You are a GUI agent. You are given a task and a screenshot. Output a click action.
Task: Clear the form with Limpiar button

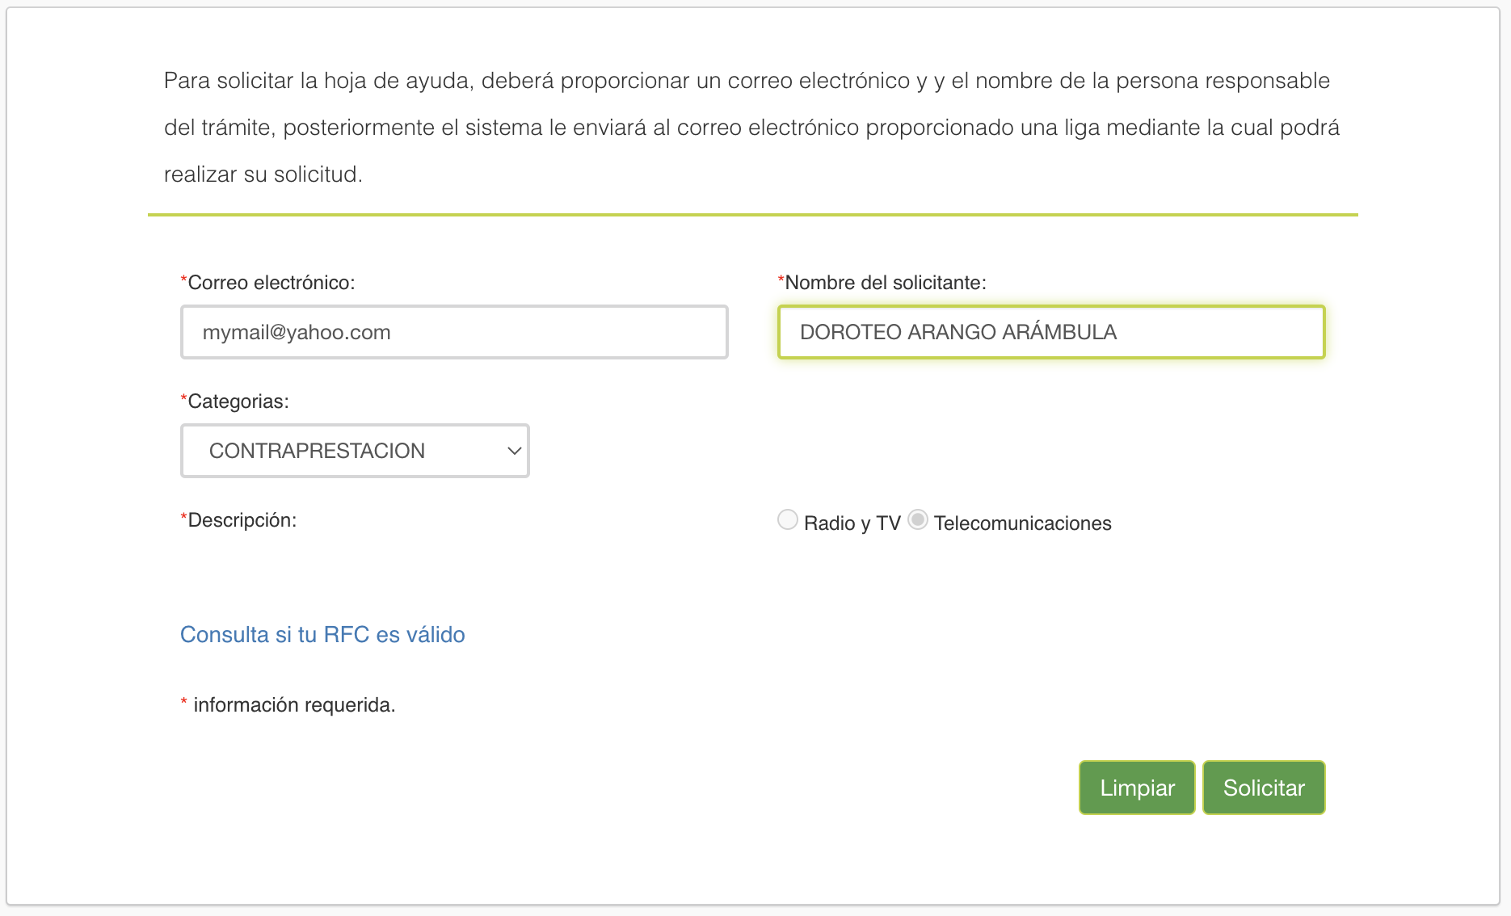click(1137, 788)
